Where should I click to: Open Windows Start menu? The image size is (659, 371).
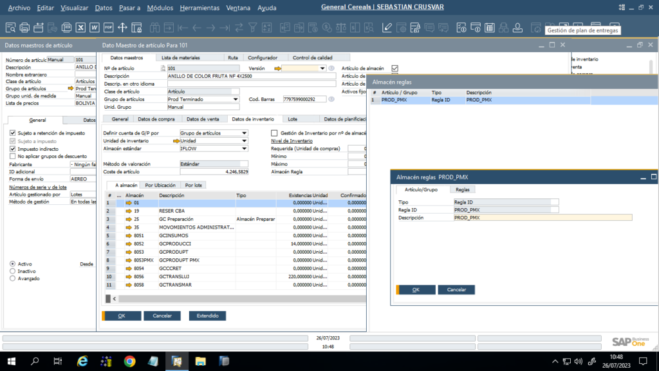pos(12,361)
